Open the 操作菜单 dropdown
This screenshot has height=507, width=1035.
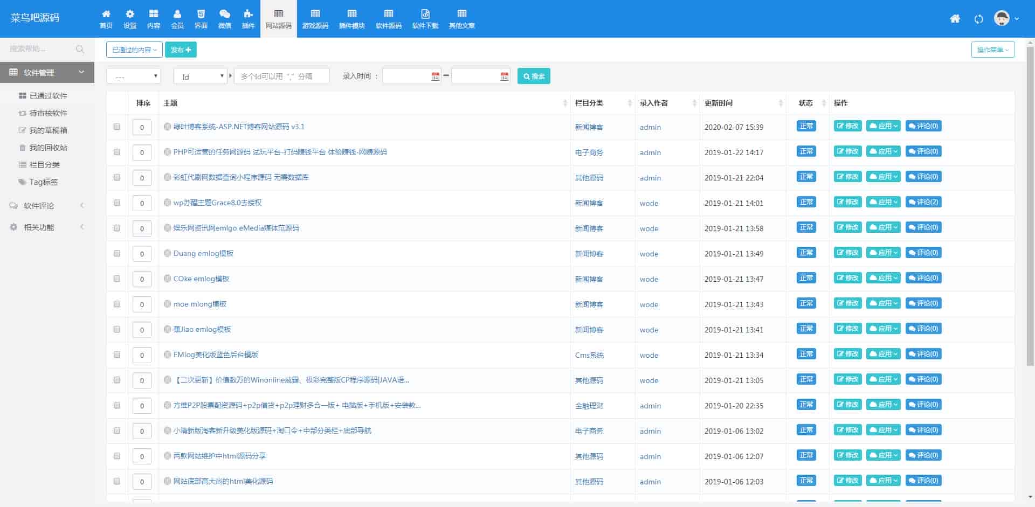click(992, 50)
